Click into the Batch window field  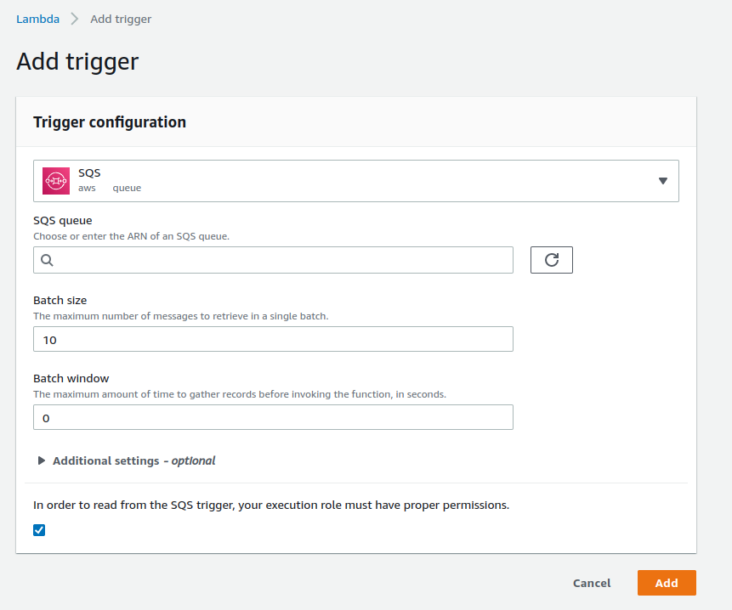[x=273, y=417]
